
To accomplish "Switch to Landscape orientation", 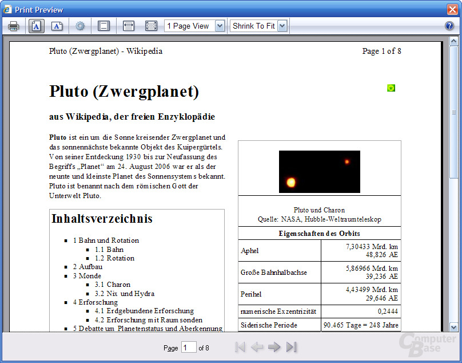I will coord(57,26).
